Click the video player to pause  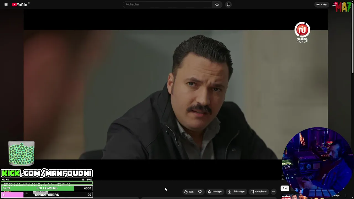coord(176,95)
